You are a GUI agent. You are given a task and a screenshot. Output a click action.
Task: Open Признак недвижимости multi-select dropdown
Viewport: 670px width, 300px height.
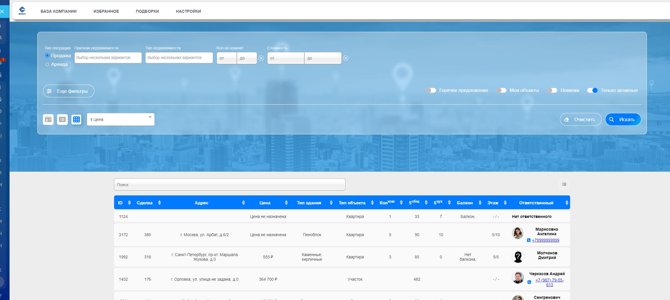click(108, 58)
